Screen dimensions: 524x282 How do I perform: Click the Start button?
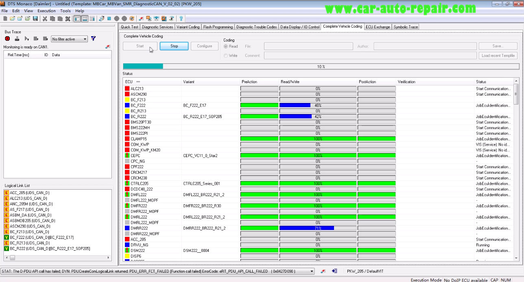(x=140, y=46)
